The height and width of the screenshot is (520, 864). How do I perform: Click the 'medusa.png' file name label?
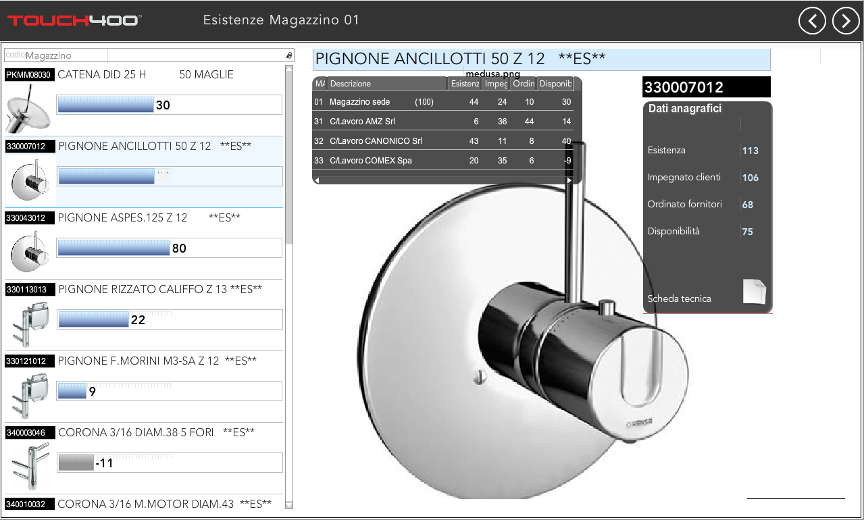point(493,74)
